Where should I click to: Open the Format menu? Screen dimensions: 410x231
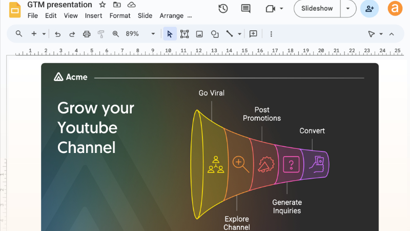pyautogui.click(x=120, y=16)
